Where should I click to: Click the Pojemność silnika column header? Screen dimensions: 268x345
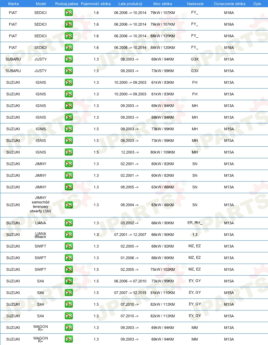point(96,4)
